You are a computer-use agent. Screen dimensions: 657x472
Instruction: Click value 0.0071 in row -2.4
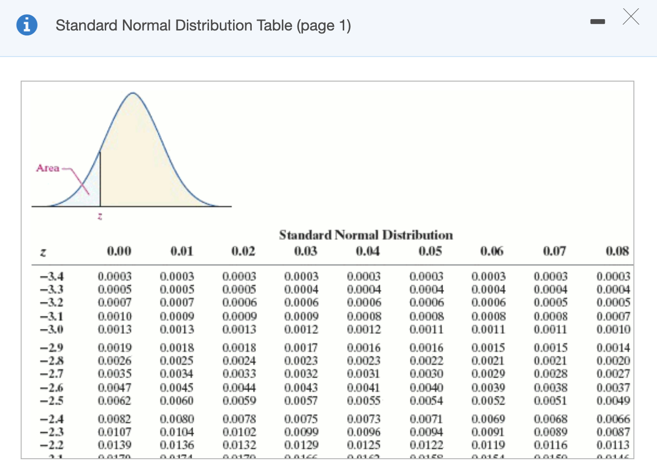coord(426,419)
